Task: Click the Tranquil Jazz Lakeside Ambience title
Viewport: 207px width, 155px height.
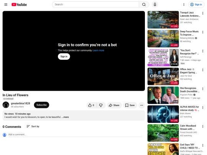Action: (x=190, y=14)
